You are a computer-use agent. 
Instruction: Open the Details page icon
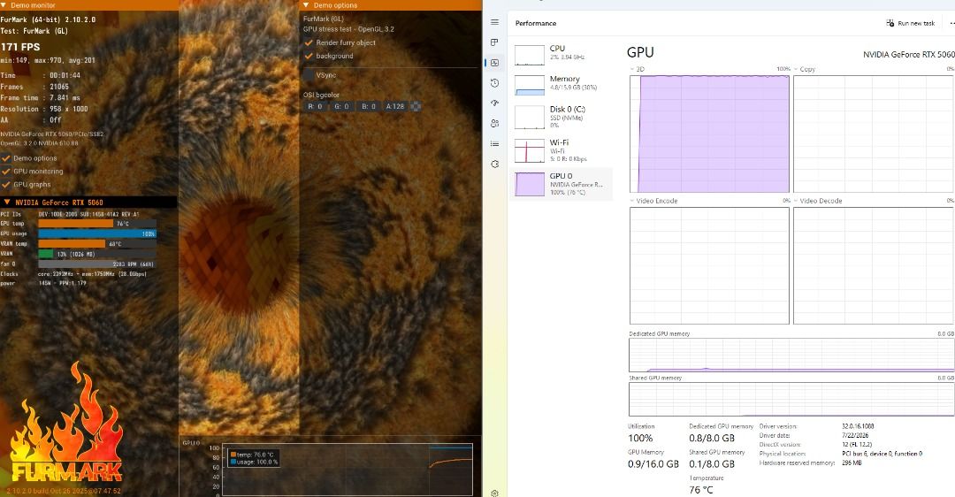tap(494, 144)
